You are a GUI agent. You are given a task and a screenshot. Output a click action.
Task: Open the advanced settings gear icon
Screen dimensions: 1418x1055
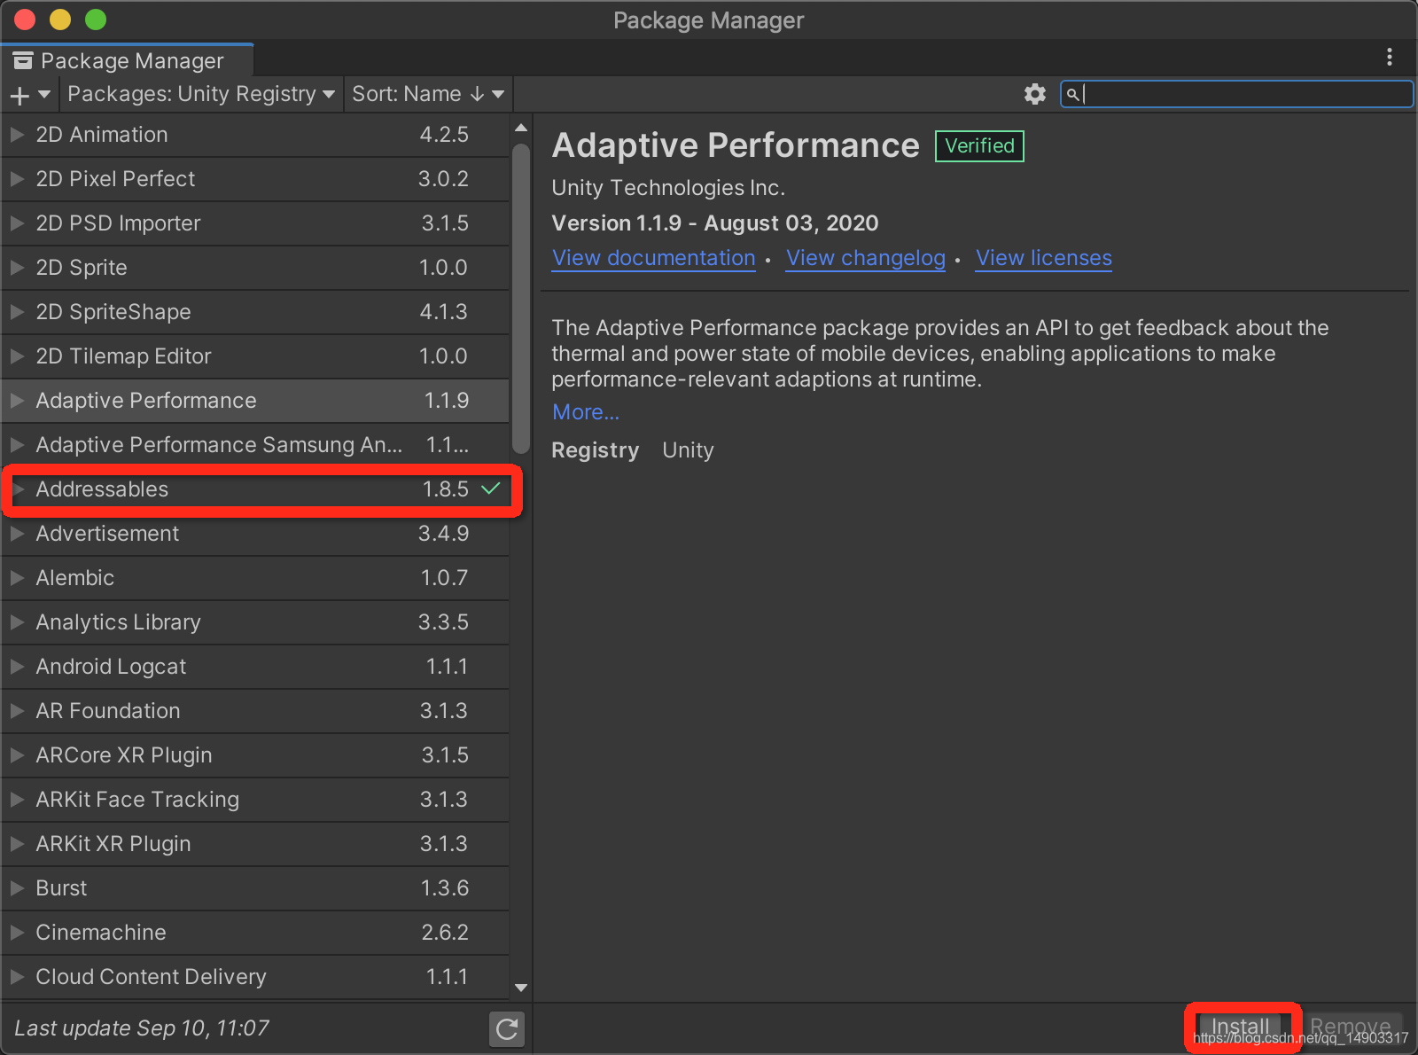tap(1034, 94)
